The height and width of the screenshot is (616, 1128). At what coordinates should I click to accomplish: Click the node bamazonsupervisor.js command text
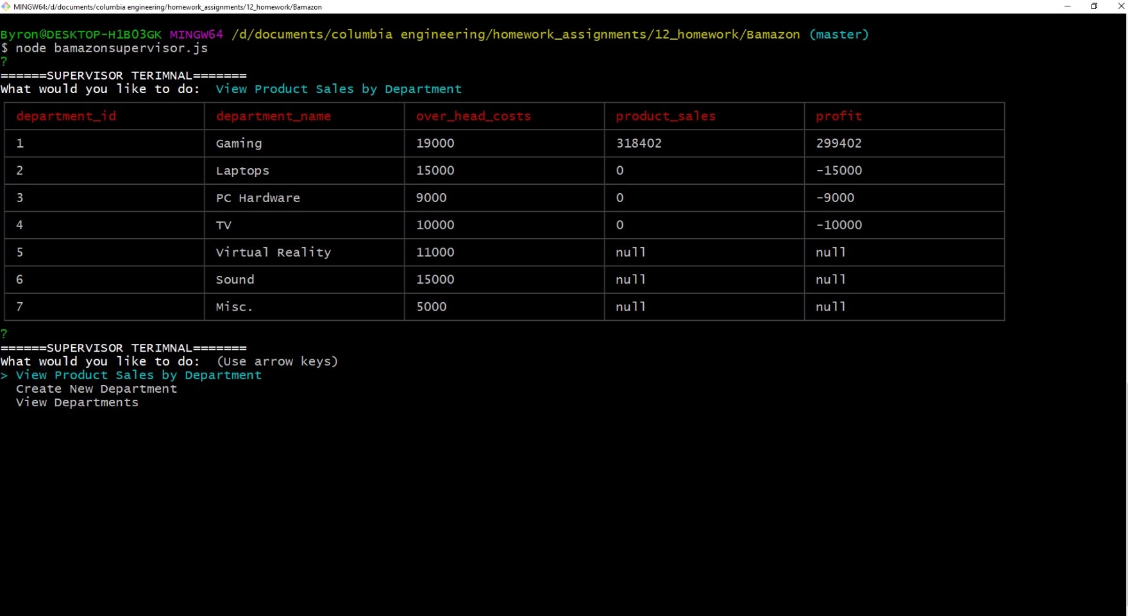pyautogui.click(x=112, y=48)
